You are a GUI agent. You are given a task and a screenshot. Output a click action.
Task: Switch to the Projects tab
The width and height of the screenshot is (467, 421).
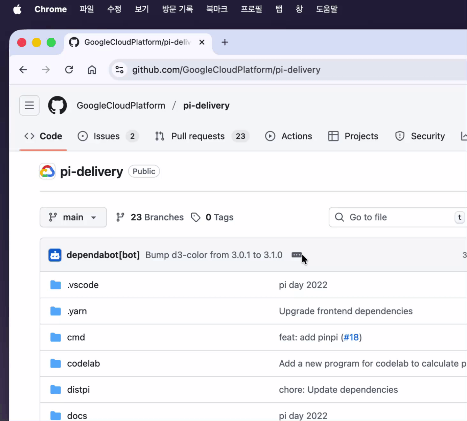coord(353,136)
